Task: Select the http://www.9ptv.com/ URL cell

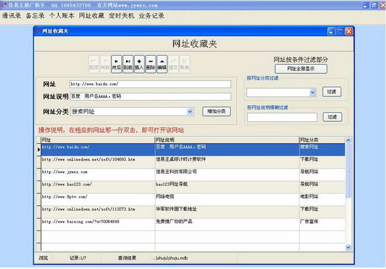Action: click(x=98, y=200)
